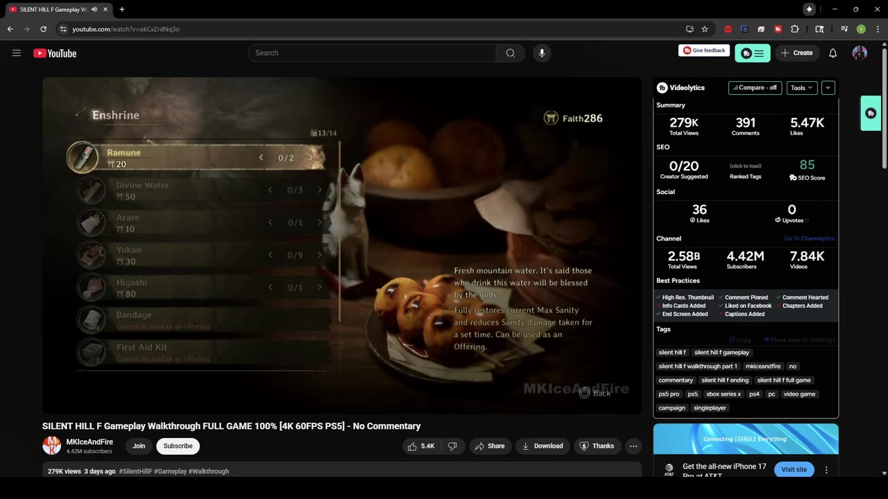Mute the tab using speaker icon
This screenshot has height=499, width=888.
pyautogui.click(x=94, y=10)
